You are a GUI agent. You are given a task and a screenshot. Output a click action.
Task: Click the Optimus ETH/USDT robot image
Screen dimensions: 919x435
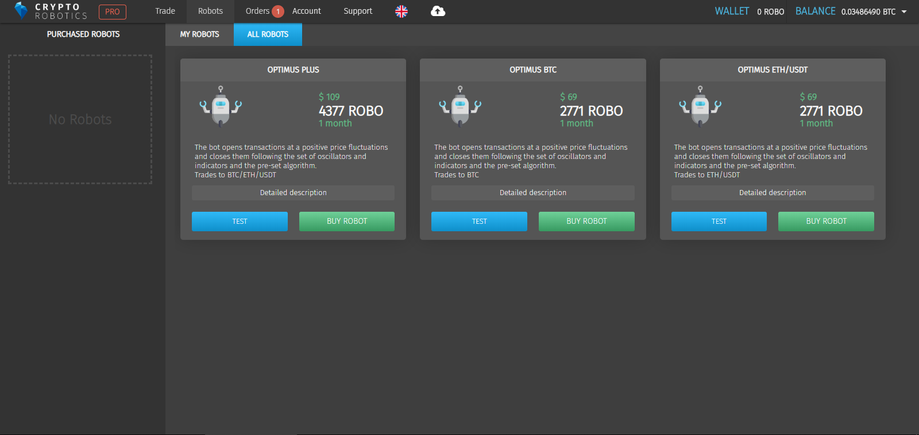pyautogui.click(x=700, y=106)
